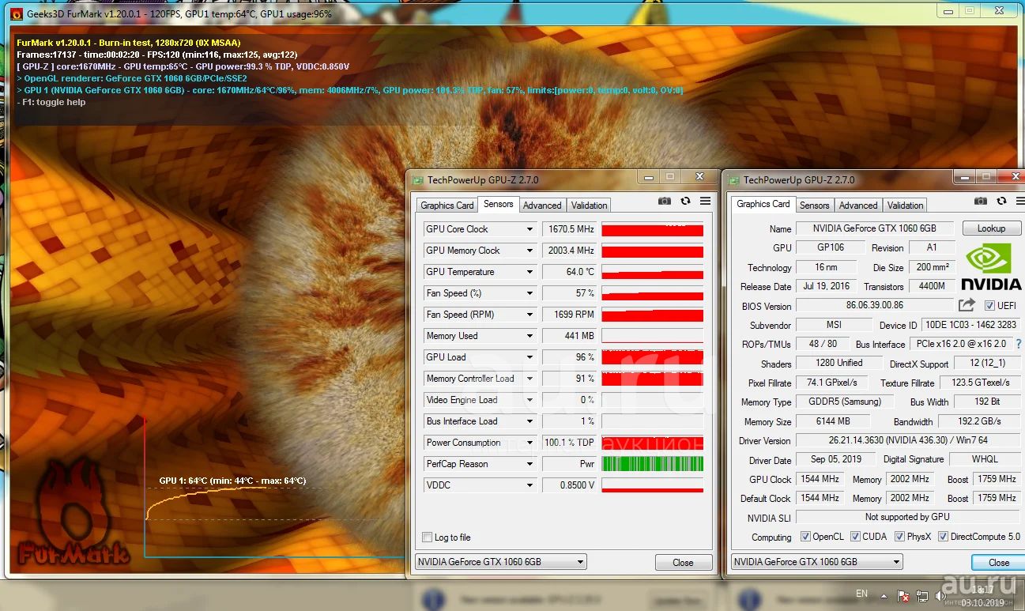
Task: Click BIOS export share icon
Action: point(967,305)
